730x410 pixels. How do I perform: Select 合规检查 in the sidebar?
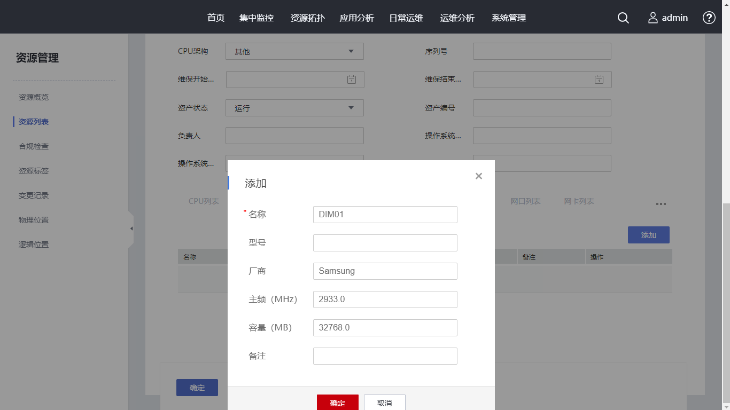pos(34,146)
